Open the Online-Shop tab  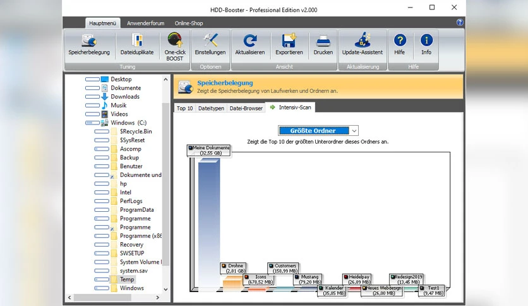tap(189, 23)
